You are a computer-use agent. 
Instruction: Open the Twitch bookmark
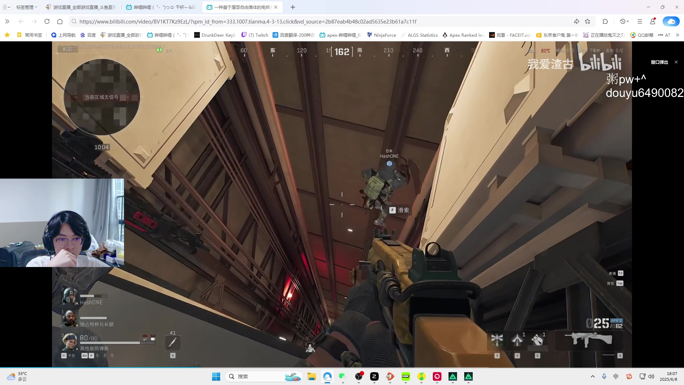pos(255,35)
